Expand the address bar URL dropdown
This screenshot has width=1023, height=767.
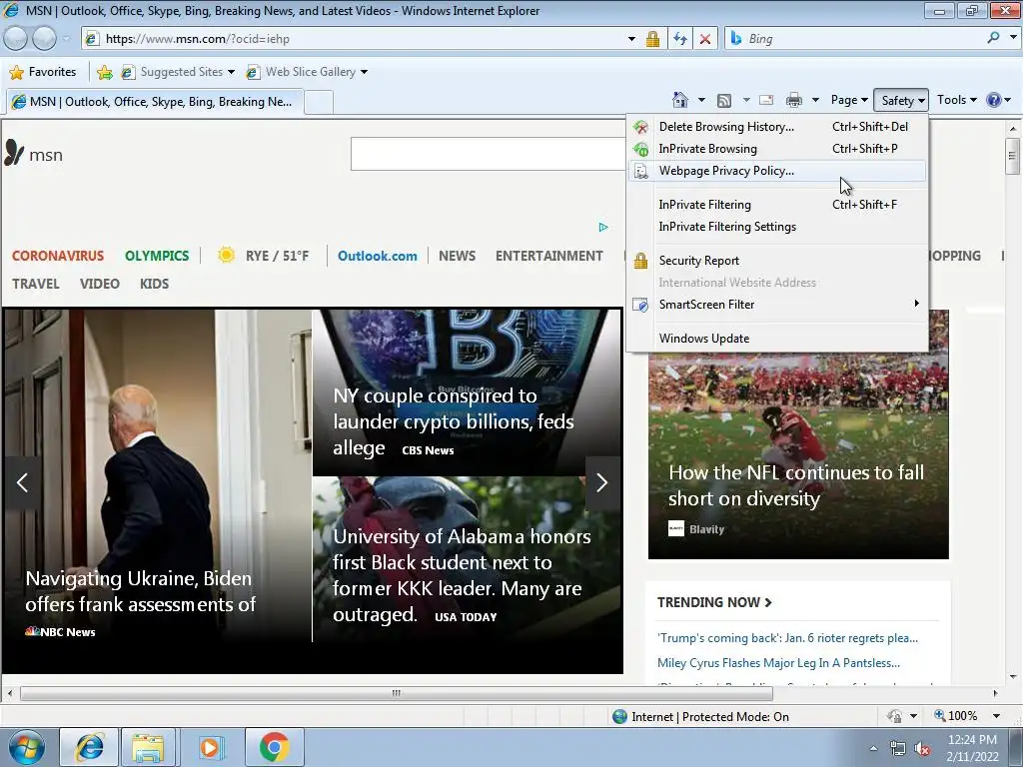(x=631, y=39)
